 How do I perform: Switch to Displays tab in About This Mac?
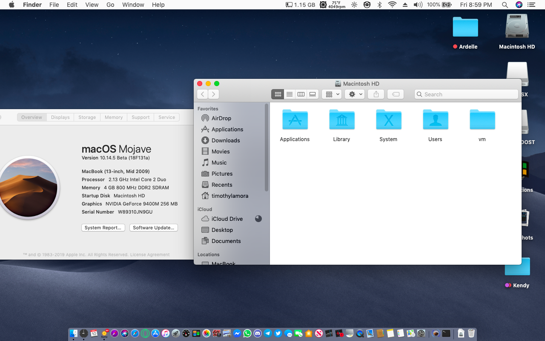tap(60, 117)
